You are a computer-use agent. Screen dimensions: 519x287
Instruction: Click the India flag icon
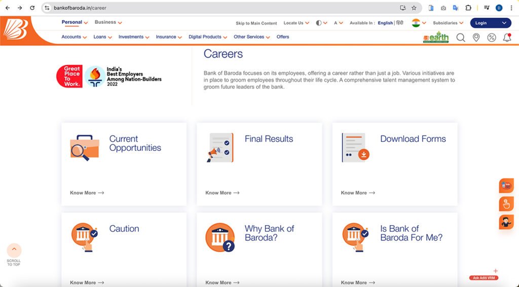click(x=416, y=23)
